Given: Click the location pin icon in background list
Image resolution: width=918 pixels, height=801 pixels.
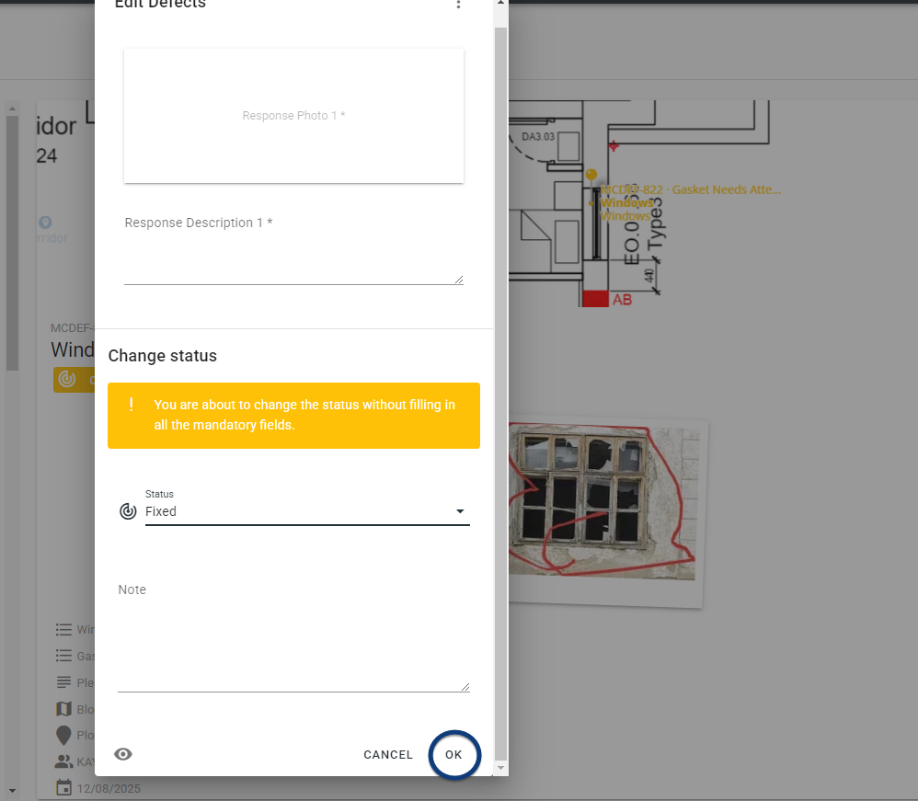Looking at the screenshot, I should 63,735.
